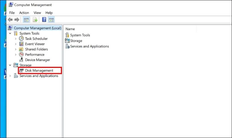
Task: Click the Computer Management (Local) tree icon
Action: 10,28
